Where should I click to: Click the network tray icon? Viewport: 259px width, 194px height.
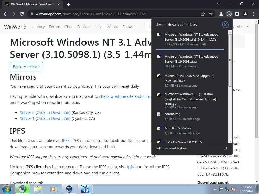tap(227, 189)
